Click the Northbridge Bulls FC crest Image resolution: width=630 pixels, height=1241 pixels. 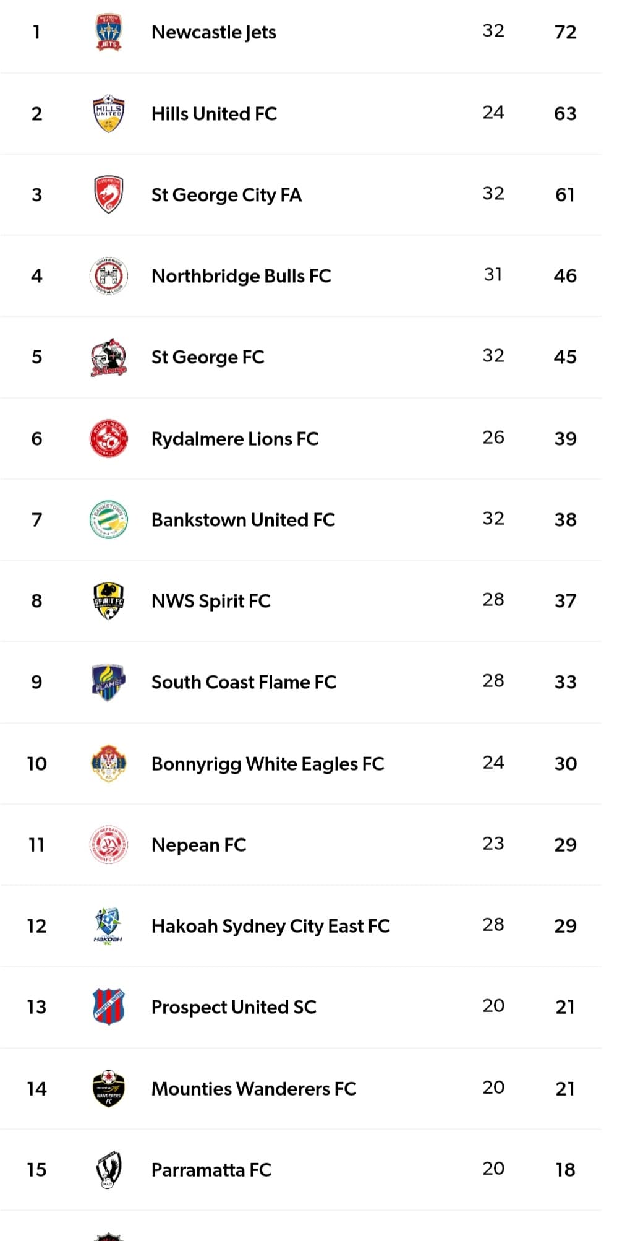click(x=108, y=276)
